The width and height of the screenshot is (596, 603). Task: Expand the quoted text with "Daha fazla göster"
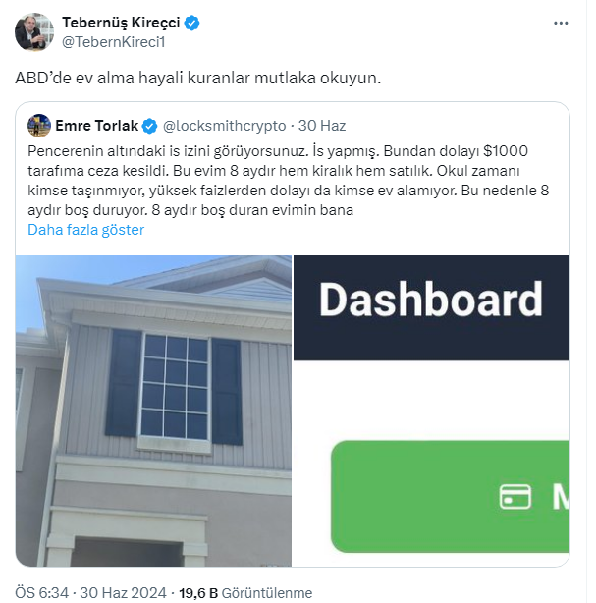click(x=85, y=230)
